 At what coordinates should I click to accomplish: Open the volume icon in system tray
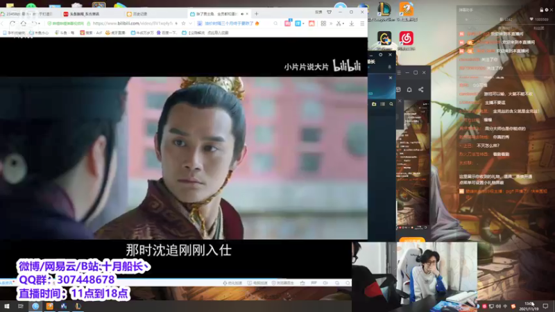[x=498, y=306]
